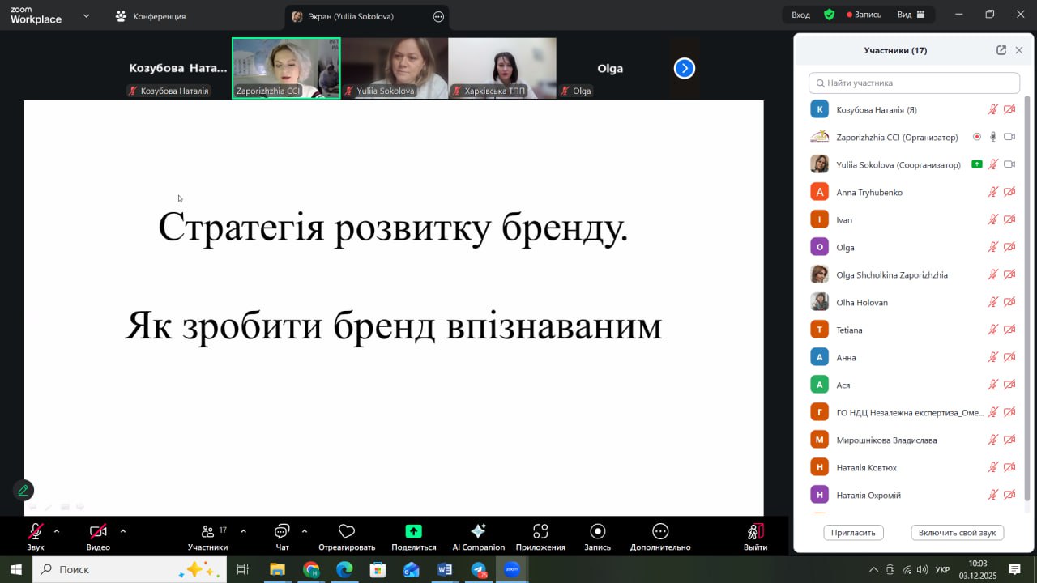
Task: Click the Выйти leave meeting icon
Action: click(755, 532)
